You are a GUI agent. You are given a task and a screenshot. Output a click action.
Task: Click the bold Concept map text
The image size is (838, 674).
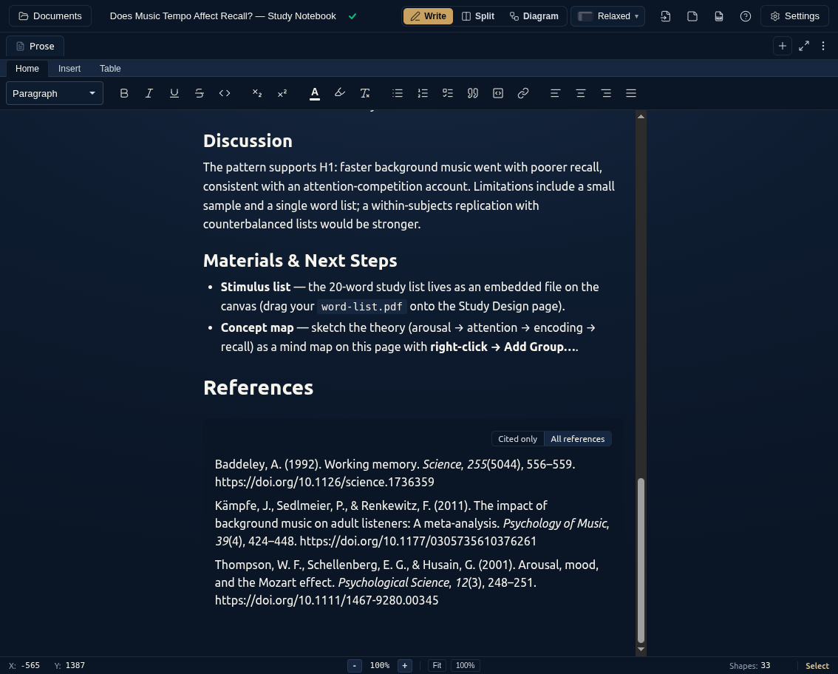pyautogui.click(x=257, y=327)
